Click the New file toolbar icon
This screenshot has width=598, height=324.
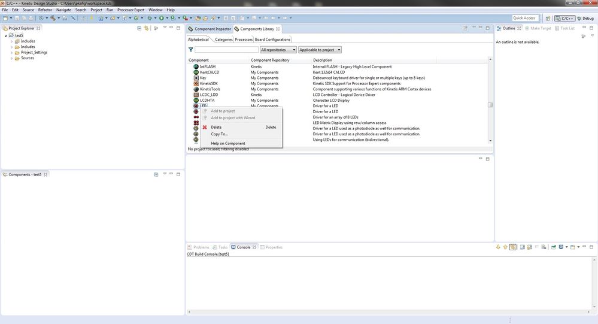(5, 18)
